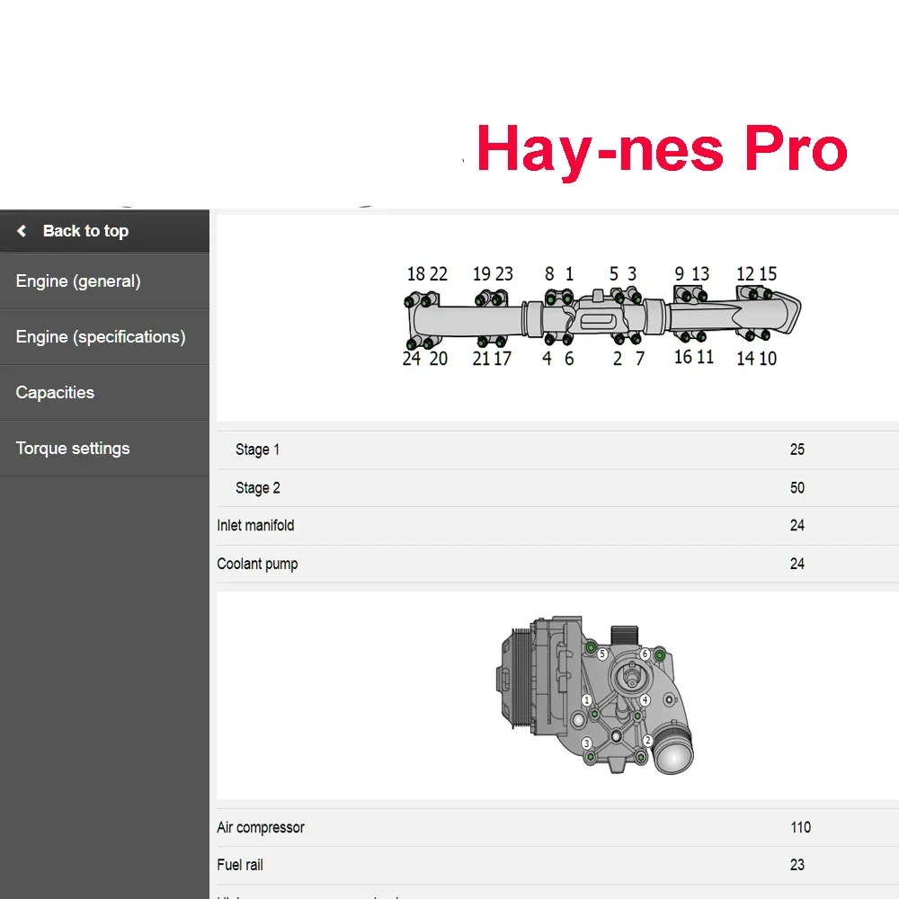Click the Coolant pump torque value 24

pyautogui.click(x=797, y=565)
